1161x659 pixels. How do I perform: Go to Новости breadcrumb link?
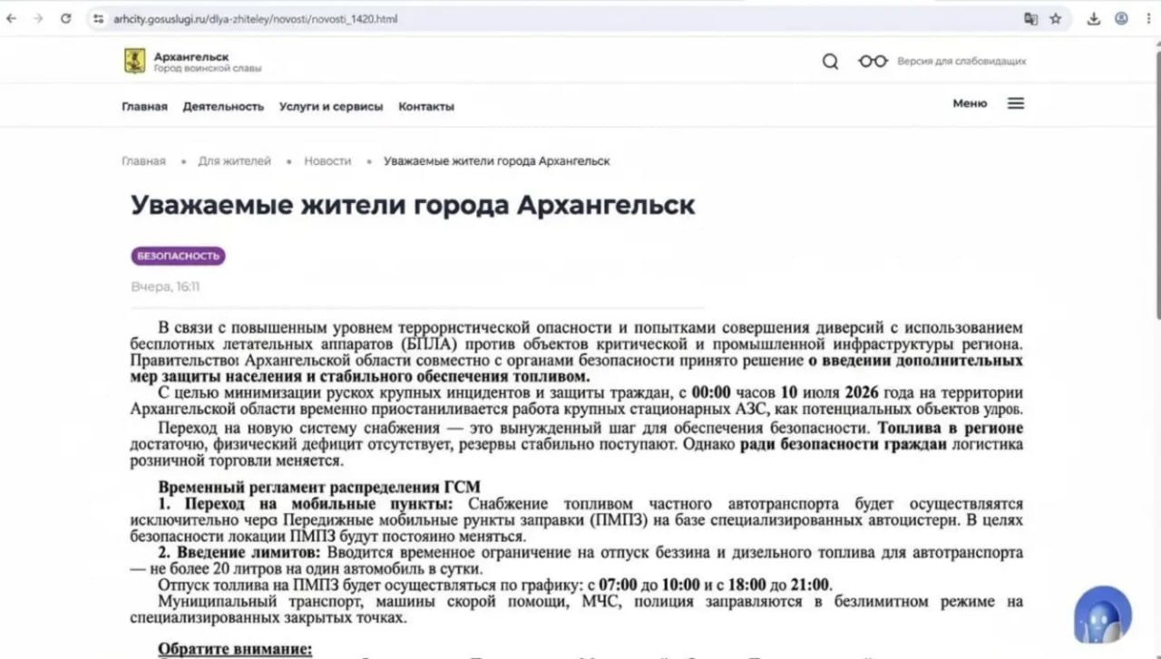click(x=327, y=160)
